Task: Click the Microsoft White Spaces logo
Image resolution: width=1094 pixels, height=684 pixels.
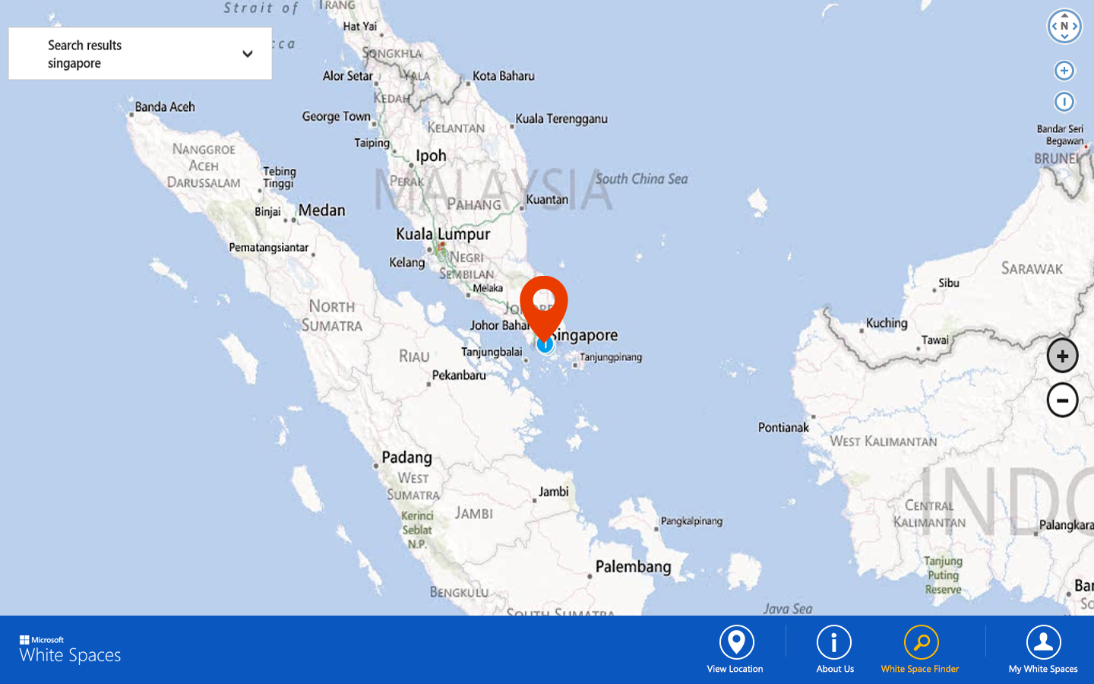Action: tap(70, 650)
